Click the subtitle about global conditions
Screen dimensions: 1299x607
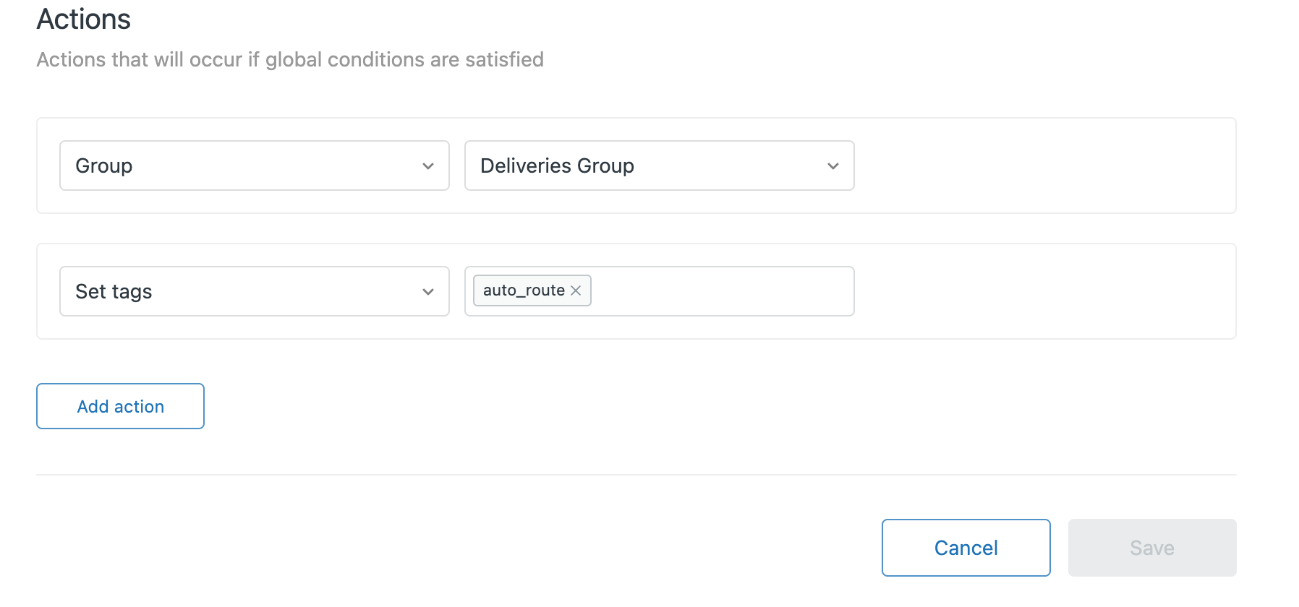pos(290,59)
